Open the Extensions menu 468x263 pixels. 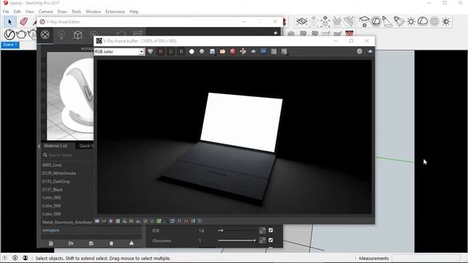click(115, 12)
